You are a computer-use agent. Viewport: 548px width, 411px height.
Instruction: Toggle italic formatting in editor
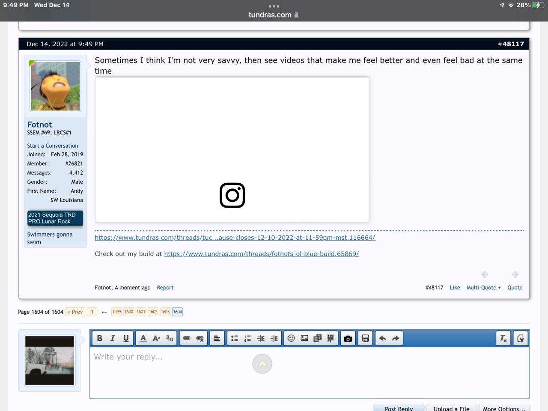pyautogui.click(x=113, y=338)
